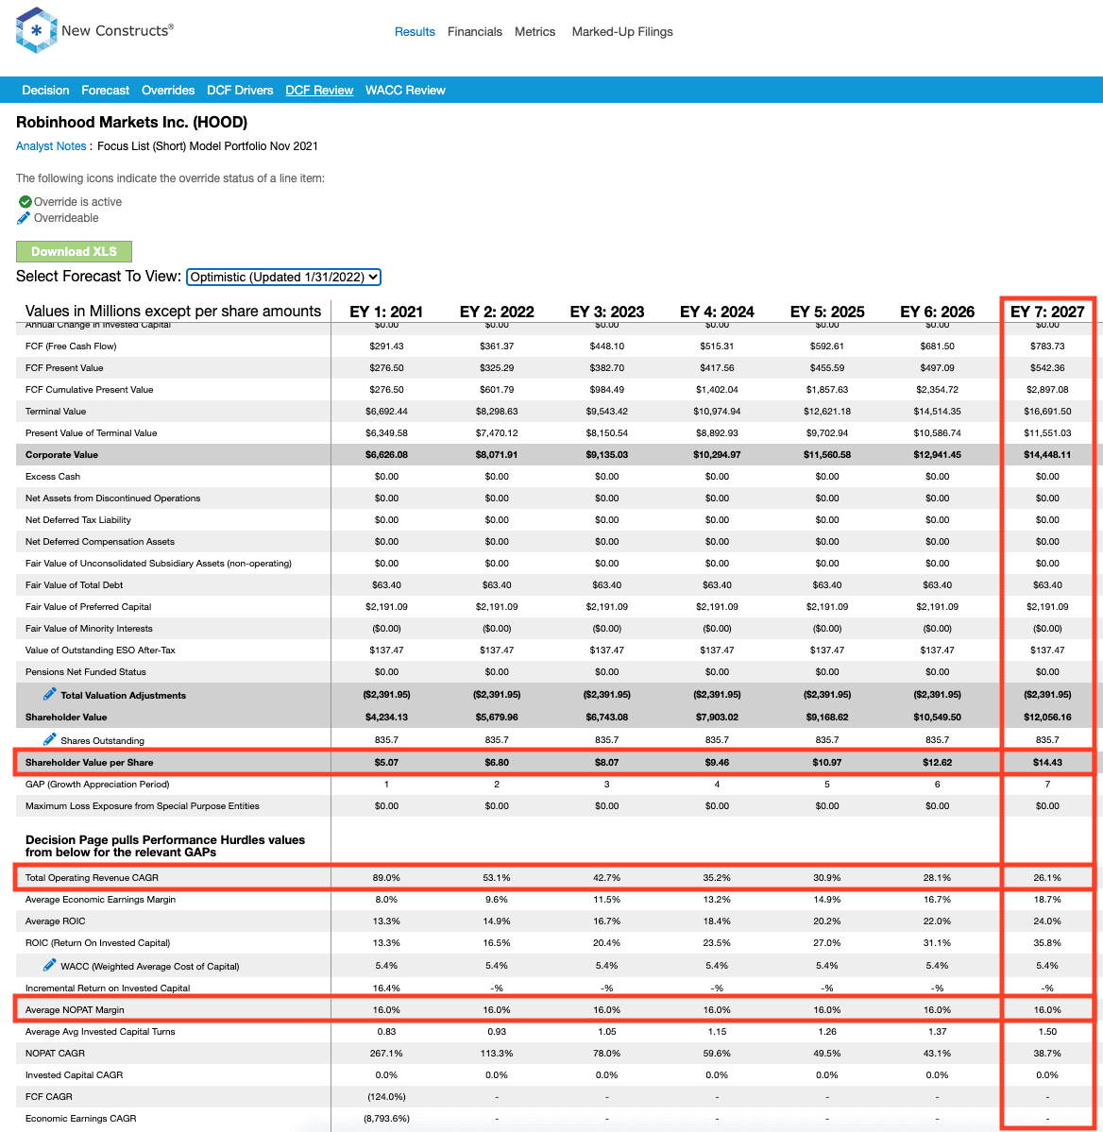This screenshot has width=1103, height=1132.
Task: Click the 'Economic Earnings CAGR' row label
Action: pos(81,1118)
